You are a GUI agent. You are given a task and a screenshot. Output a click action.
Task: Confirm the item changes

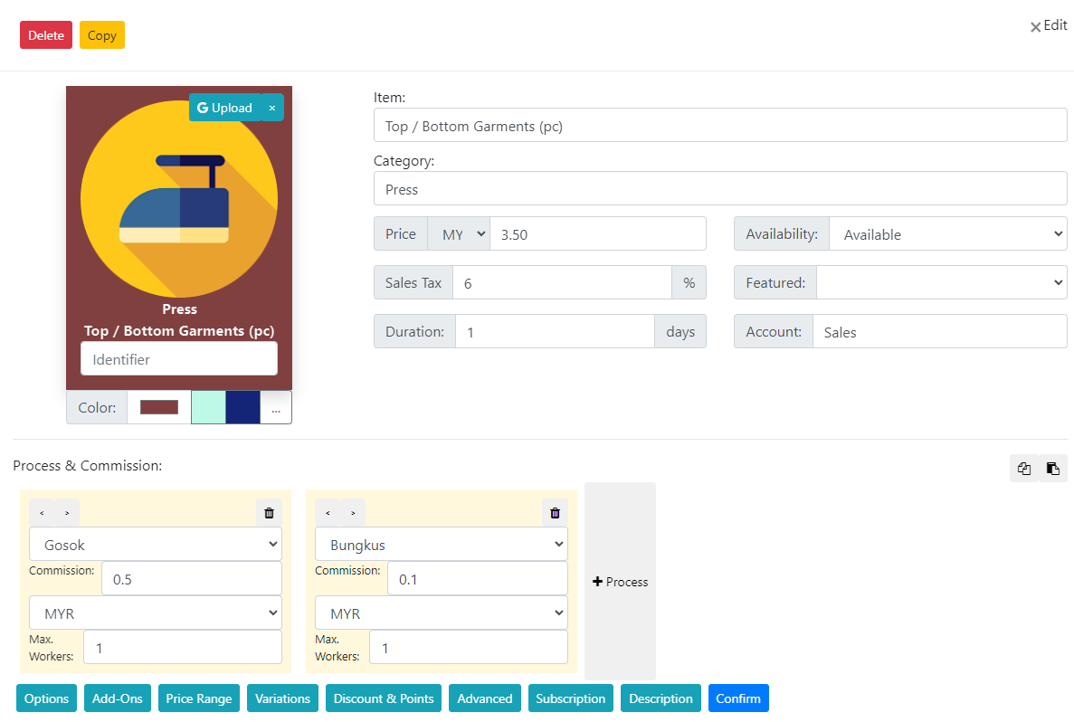738,698
